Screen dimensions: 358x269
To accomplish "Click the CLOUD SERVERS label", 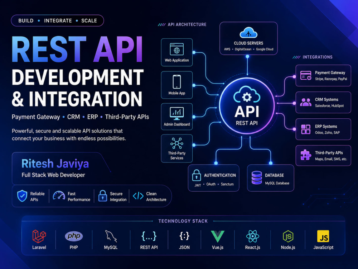I will [248, 43].
